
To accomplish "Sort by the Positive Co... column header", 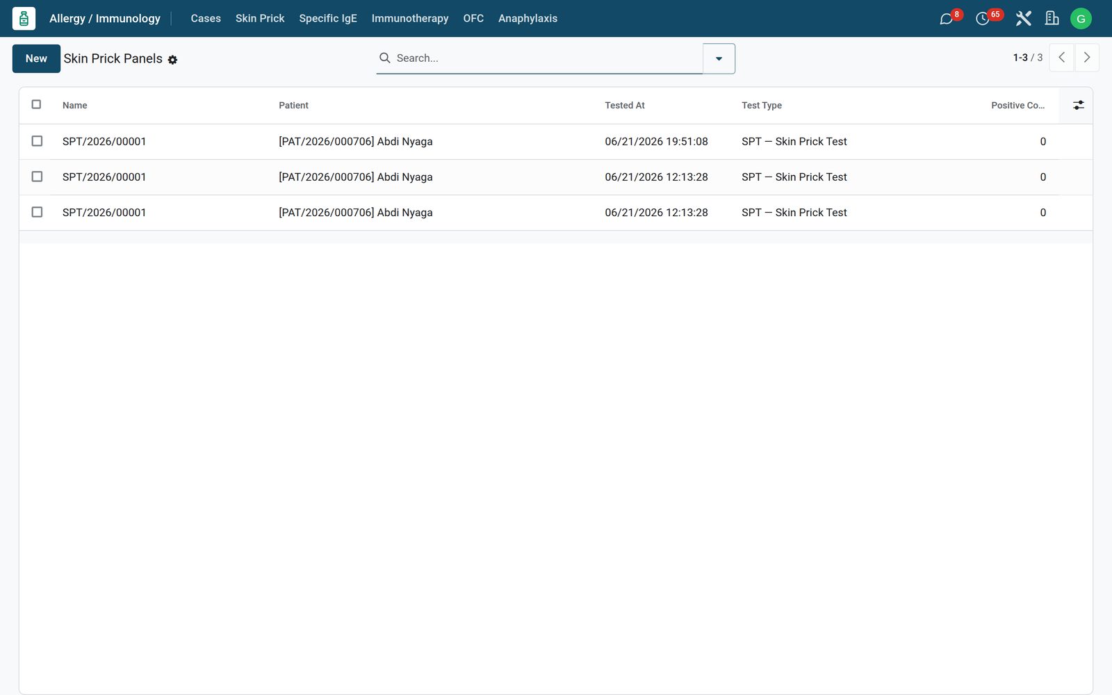I will (1017, 106).
